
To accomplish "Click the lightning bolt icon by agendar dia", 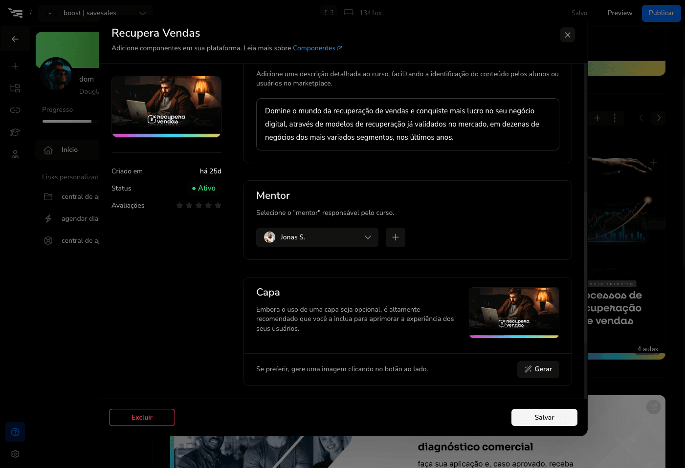I will (48, 219).
